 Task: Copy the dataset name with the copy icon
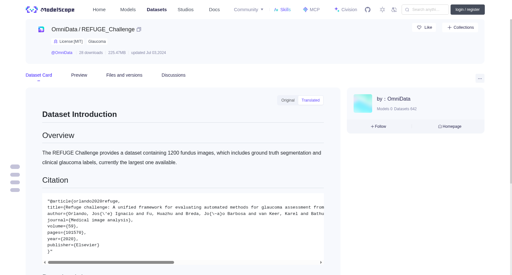point(139,29)
